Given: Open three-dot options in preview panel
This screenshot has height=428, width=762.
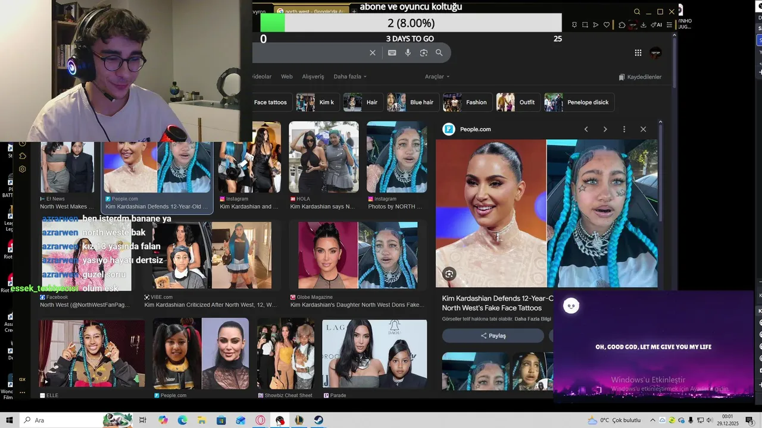Looking at the screenshot, I should pyautogui.click(x=624, y=129).
